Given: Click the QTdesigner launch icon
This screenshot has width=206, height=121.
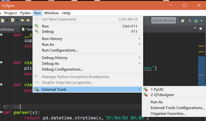Looking at the screenshot, I should coord(145,95).
